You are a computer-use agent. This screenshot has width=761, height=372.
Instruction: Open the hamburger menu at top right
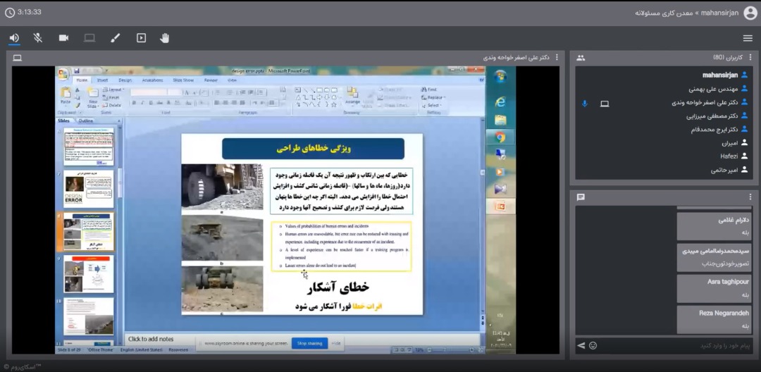click(x=748, y=38)
